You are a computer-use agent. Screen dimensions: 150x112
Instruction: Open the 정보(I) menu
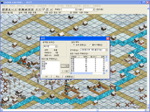[x=12, y=6]
